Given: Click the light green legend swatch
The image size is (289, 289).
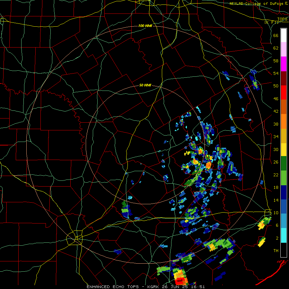Looking at the screenshot, I should (x=284, y=178).
